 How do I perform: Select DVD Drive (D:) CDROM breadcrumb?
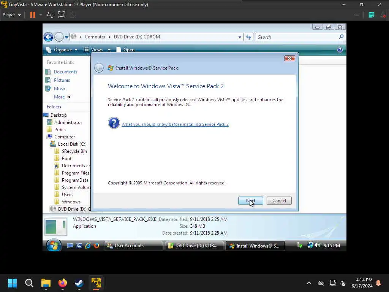click(137, 37)
